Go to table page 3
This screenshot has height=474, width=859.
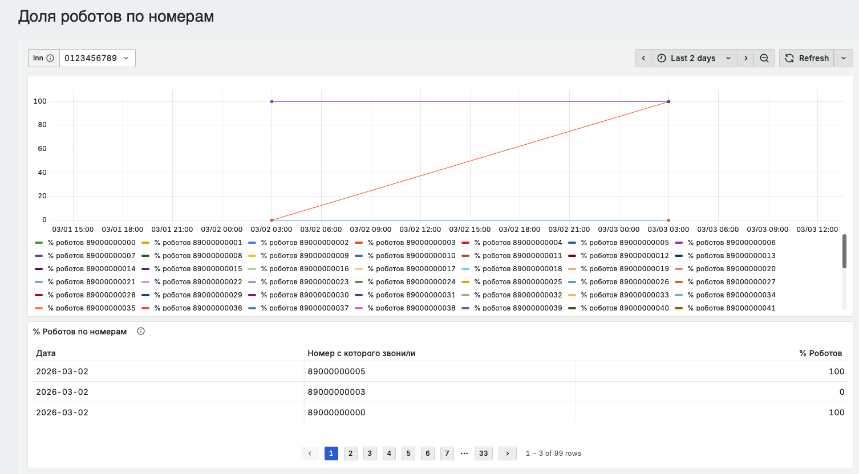pos(370,453)
